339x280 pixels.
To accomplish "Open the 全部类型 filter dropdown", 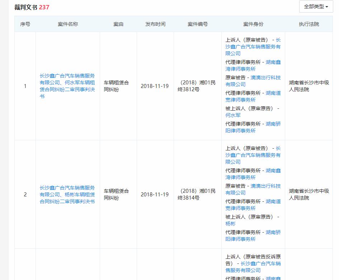I will click(316, 7).
